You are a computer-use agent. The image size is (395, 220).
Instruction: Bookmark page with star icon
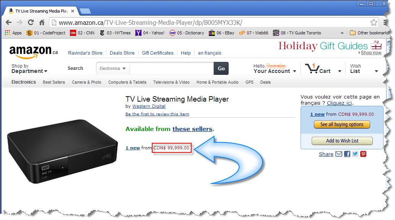(x=374, y=23)
